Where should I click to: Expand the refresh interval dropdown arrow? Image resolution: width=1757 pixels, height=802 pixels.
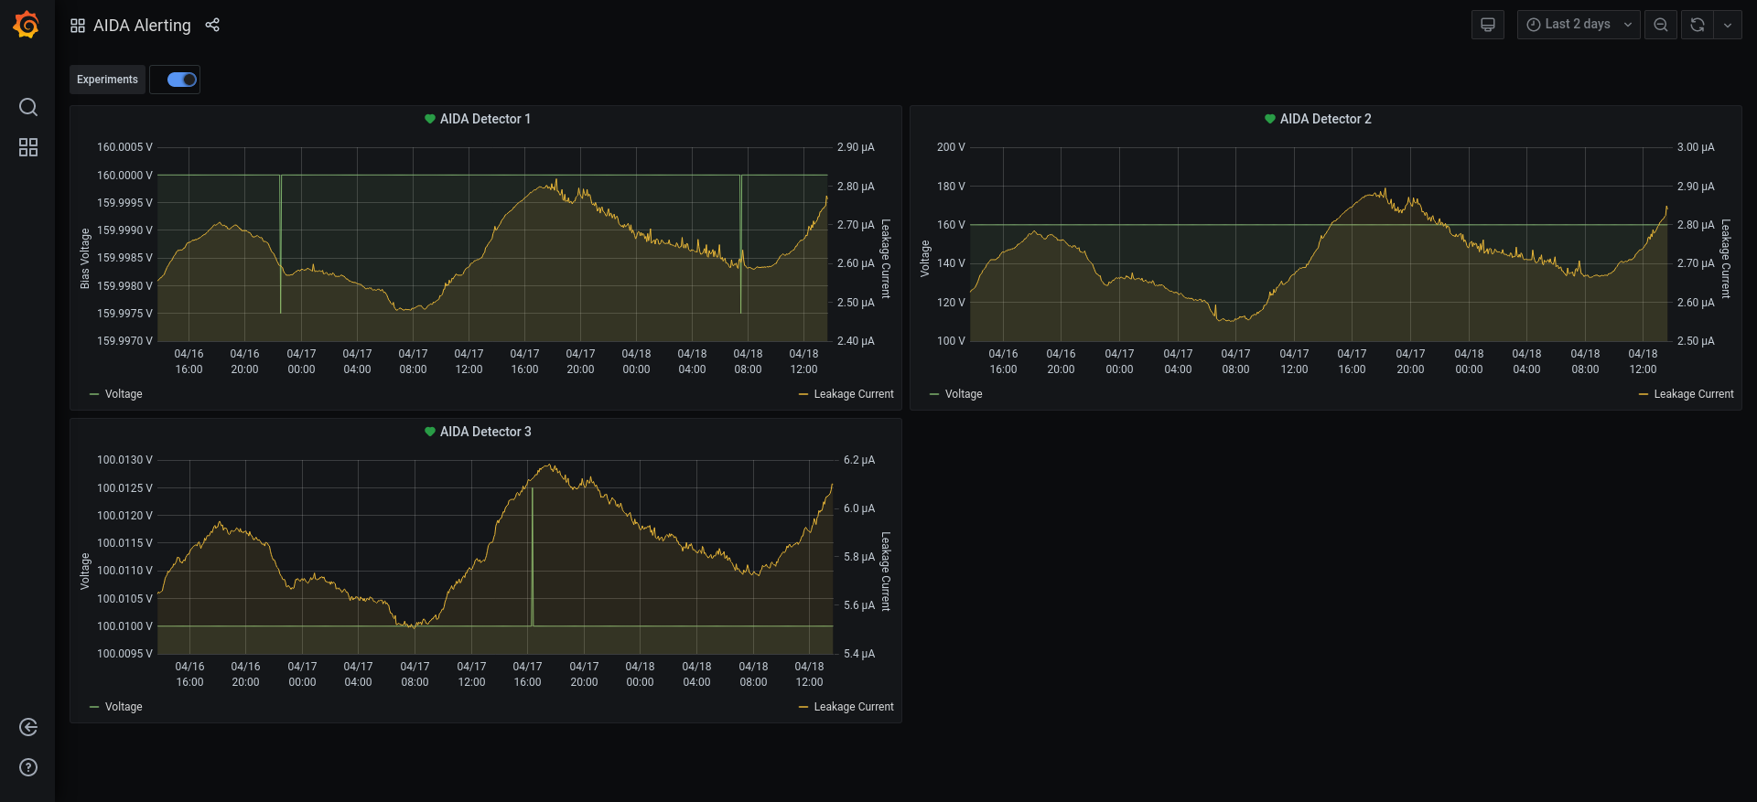[1727, 25]
